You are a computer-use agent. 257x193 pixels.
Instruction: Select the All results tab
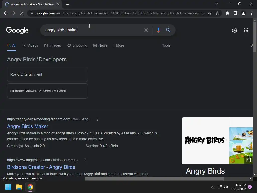click(x=12, y=46)
